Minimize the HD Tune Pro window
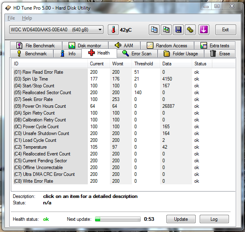 206,6
